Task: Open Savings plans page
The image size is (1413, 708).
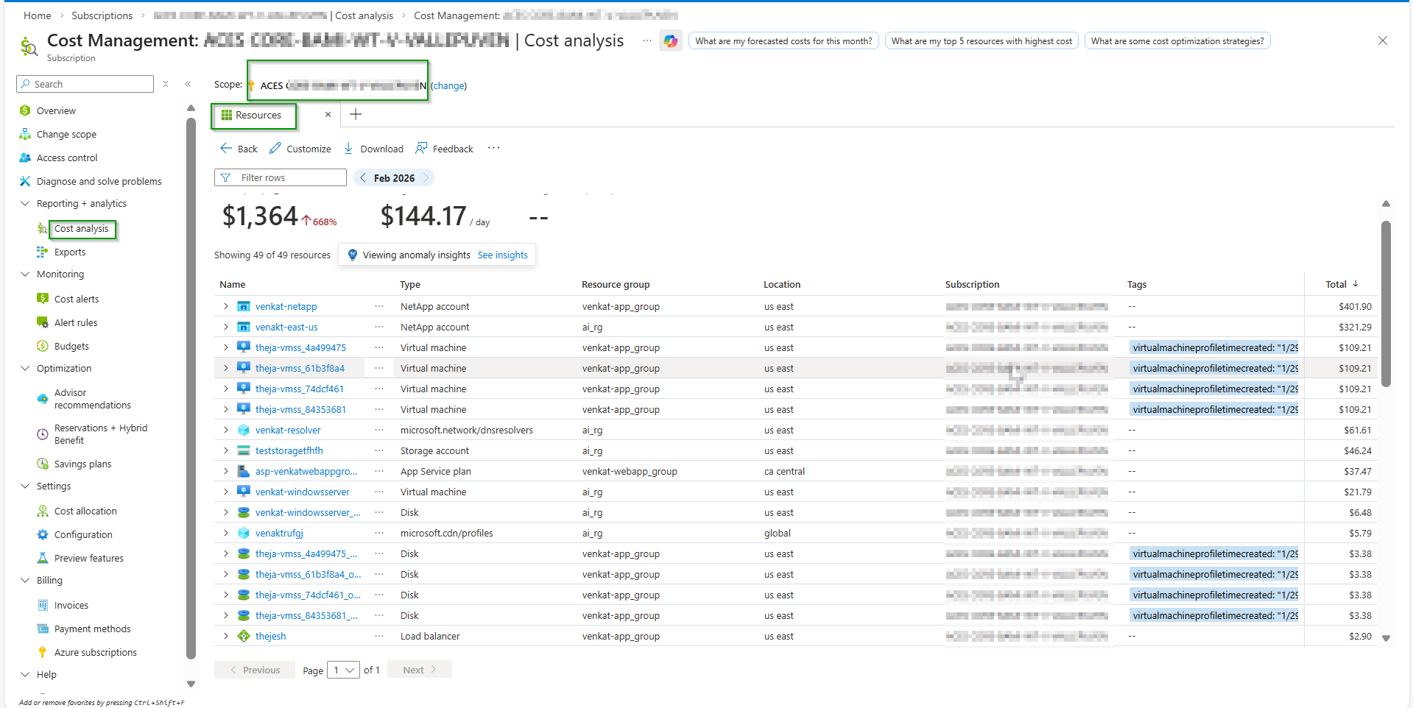Action: click(82, 464)
